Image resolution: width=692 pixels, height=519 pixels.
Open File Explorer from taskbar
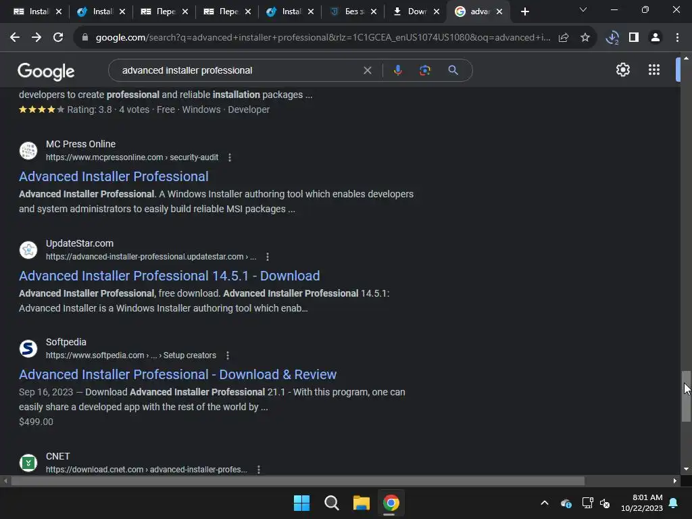point(362,503)
